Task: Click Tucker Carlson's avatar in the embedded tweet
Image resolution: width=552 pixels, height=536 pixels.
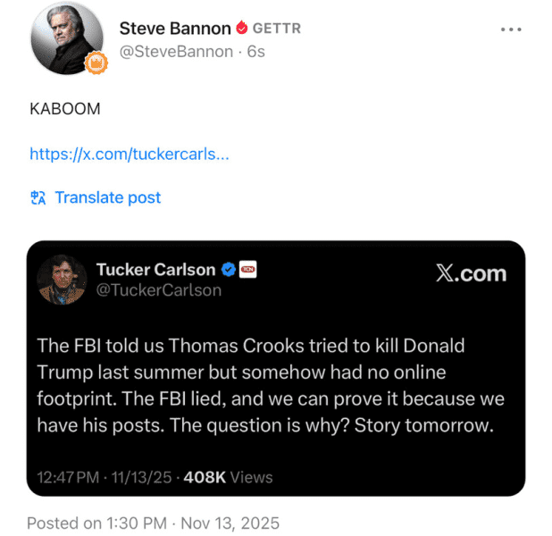Action: 62,279
